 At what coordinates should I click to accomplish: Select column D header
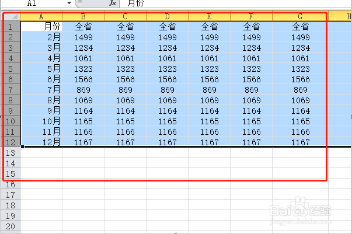(168, 16)
